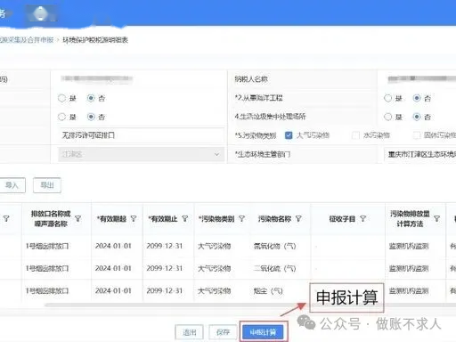Open filter for 有效期起 column
456x342 pixels.
pyautogui.click(x=134, y=219)
